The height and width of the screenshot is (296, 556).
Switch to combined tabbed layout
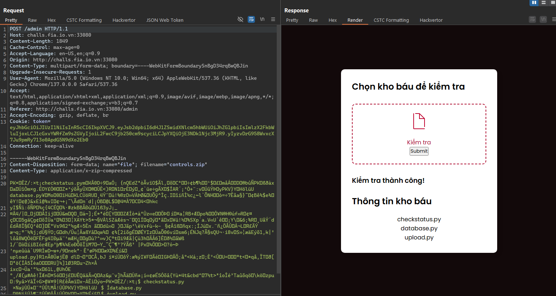[x=553, y=3]
